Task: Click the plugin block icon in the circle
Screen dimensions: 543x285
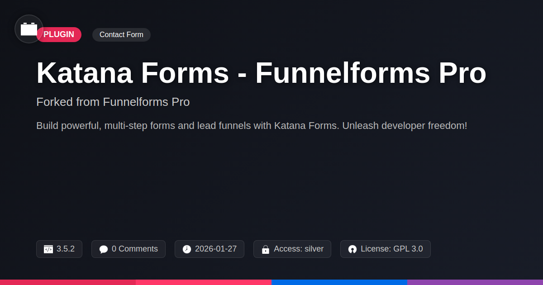Action: tap(29, 29)
